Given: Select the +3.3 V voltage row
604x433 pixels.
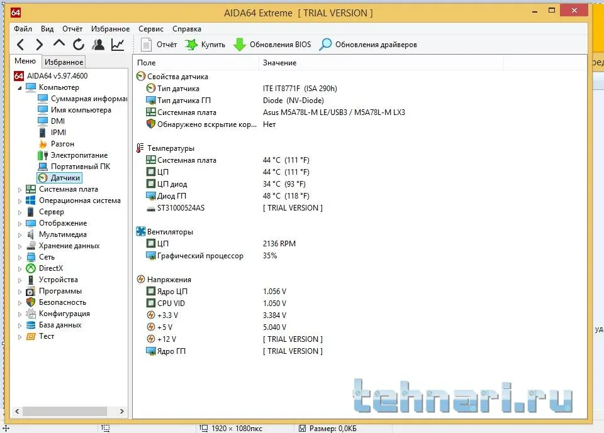Looking at the screenshot, I should tap(360, 315).
